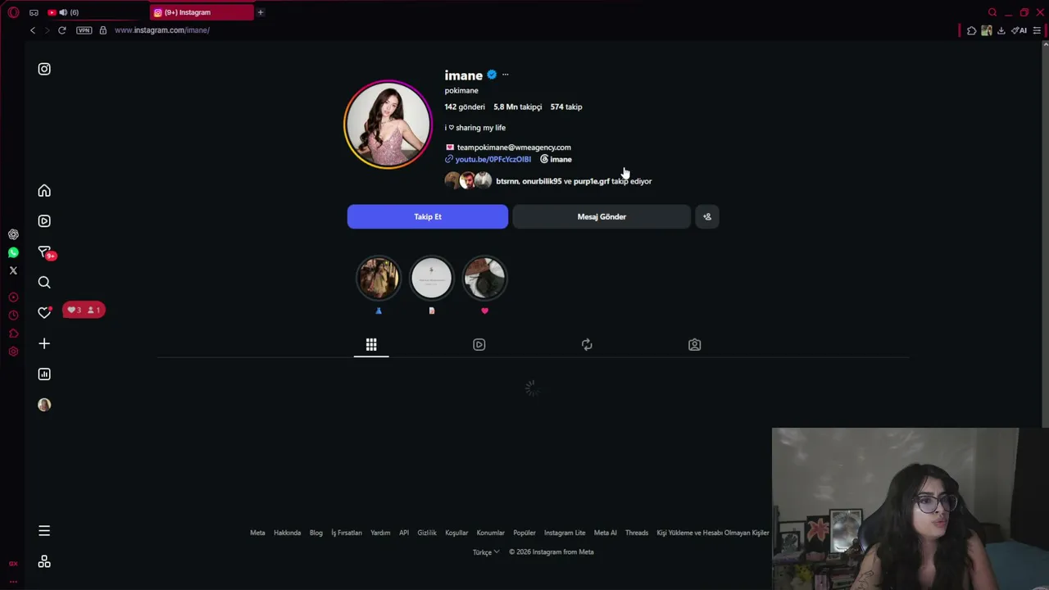Open the Instagram Lite footer link
The height and width of the screenshot is (590, 1049).
(565, 533)
